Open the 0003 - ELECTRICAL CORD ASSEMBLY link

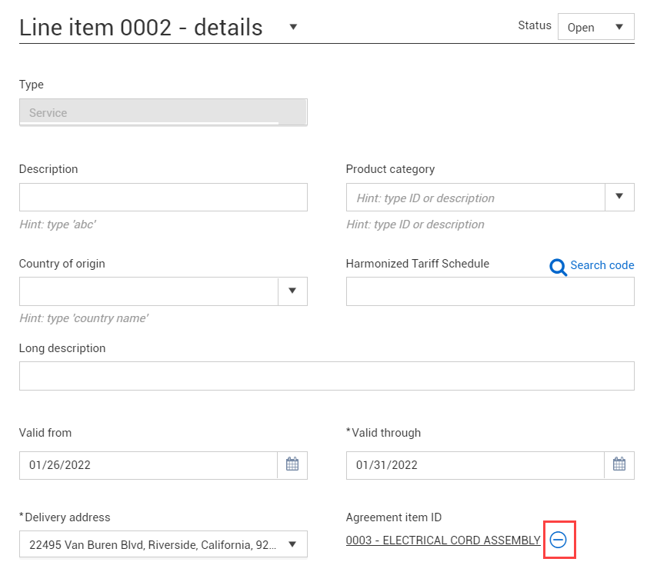(443, 540)
